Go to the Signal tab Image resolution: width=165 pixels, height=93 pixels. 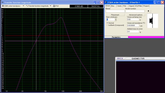[x=131, y=6]
